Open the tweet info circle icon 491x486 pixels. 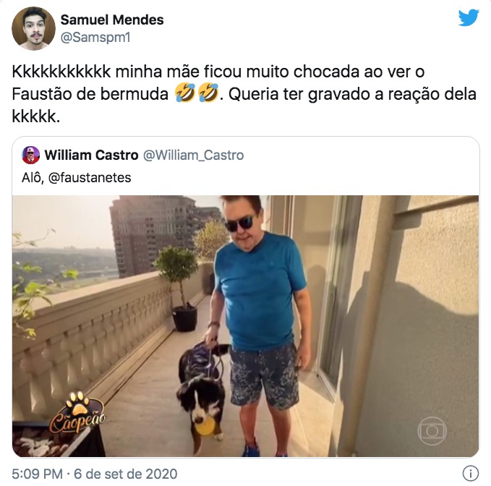470,473
